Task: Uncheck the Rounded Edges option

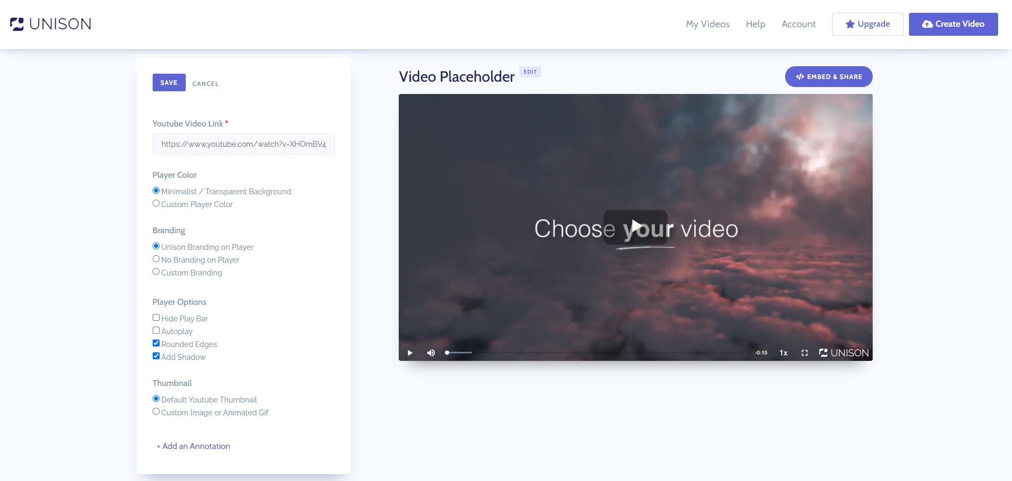Action: click(x=156, y=343)
